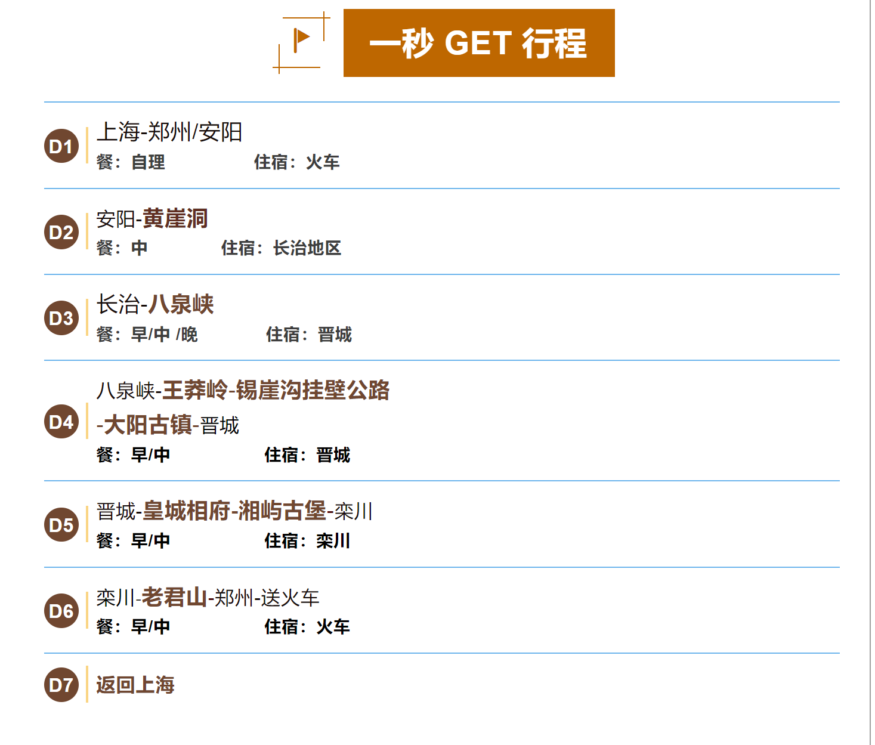Click the 上海-郑州/安阳 route title
The height and width of the screenshot is (745, 875).
click(169, 132)
